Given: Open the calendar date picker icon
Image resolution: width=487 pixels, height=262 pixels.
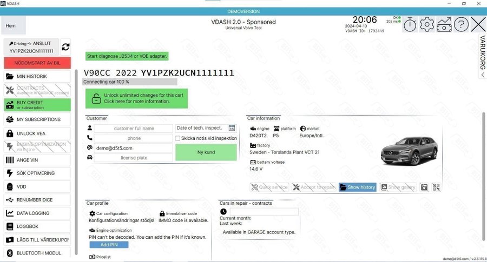Looking at the screenshot, I should click(232, 128).
